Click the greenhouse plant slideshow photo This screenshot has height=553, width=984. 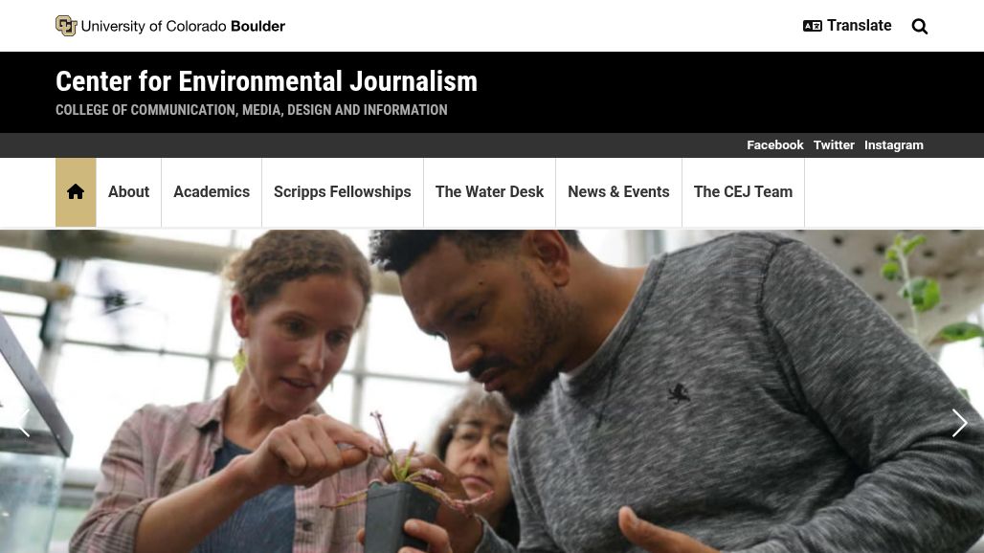pyautogui.click(x=492, y=391)
